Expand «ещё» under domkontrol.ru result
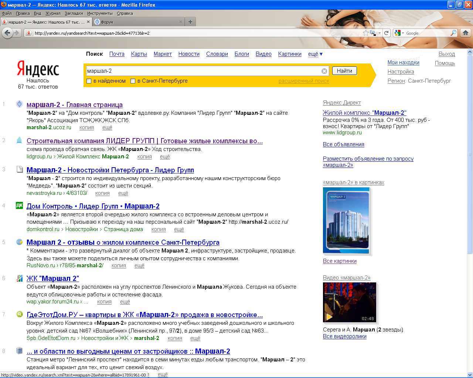Image resolution: width=473 pixels, height=378 pixels. coord(179,229)
